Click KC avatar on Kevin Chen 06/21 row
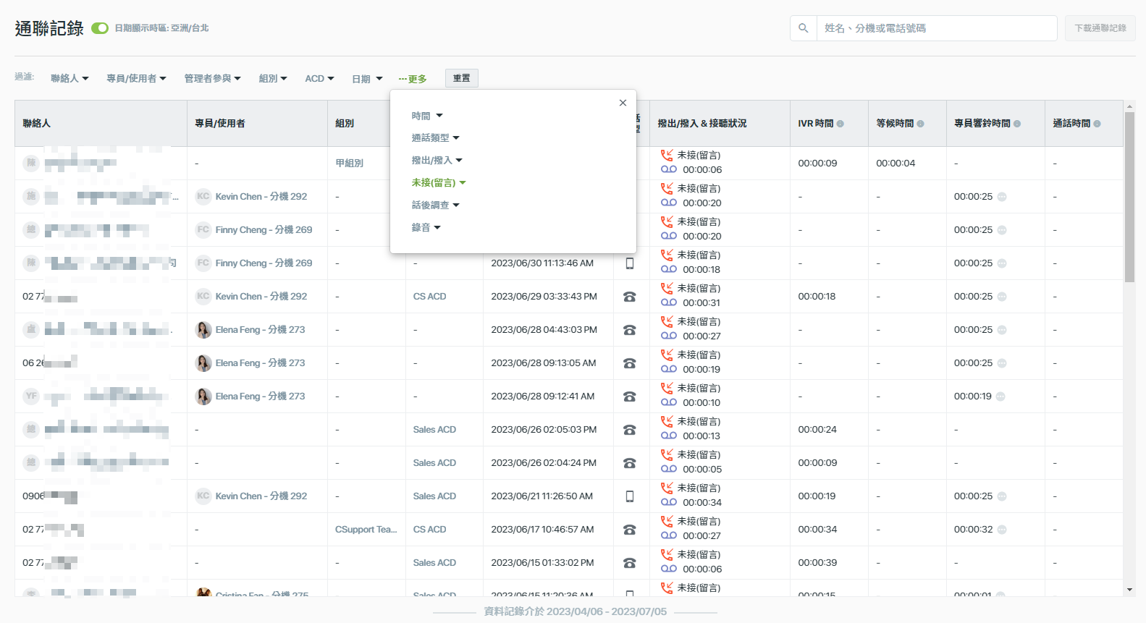This screenshot has height=623, width=1146. coord(203,496)
